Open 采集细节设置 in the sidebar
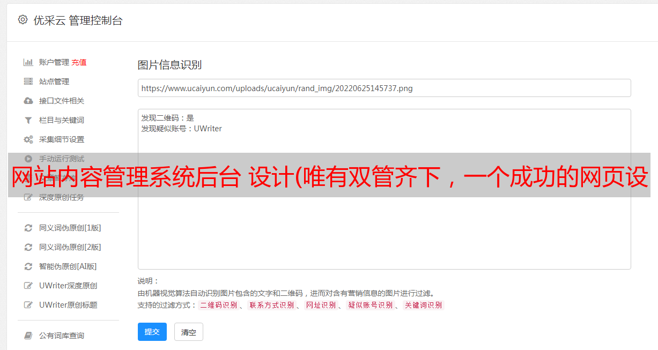658x350 pixels. [62, 139]
